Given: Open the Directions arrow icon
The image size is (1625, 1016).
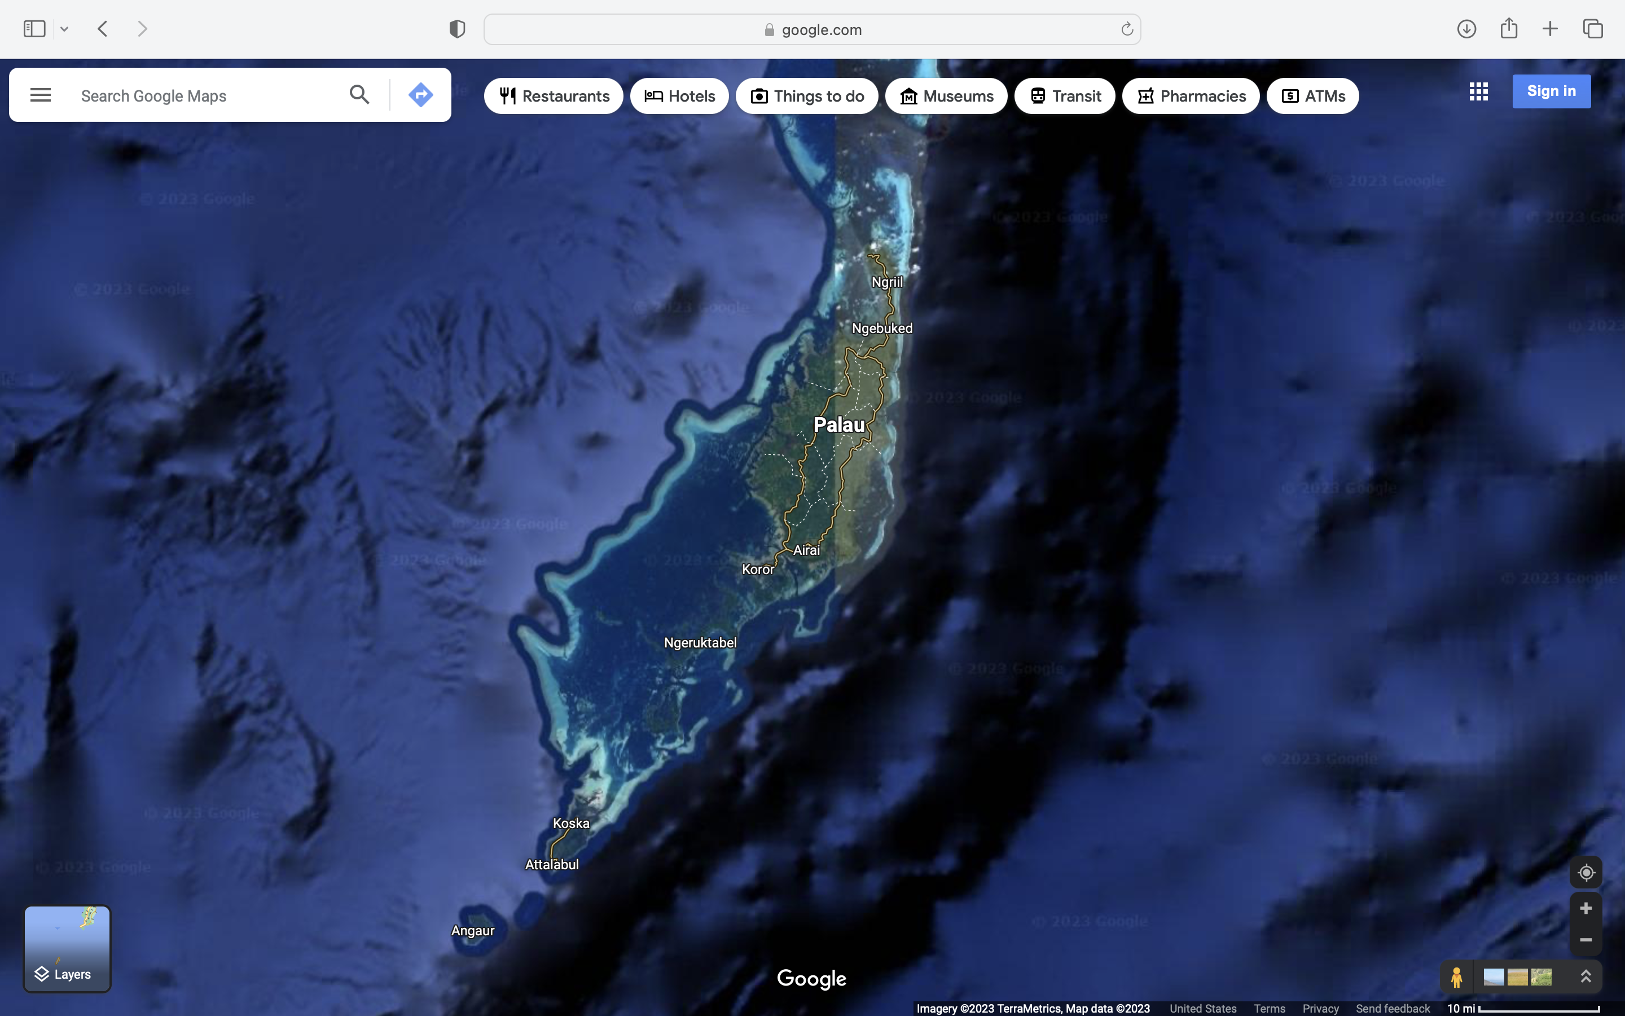Looking at the screenshot, I should click(420, 95).
